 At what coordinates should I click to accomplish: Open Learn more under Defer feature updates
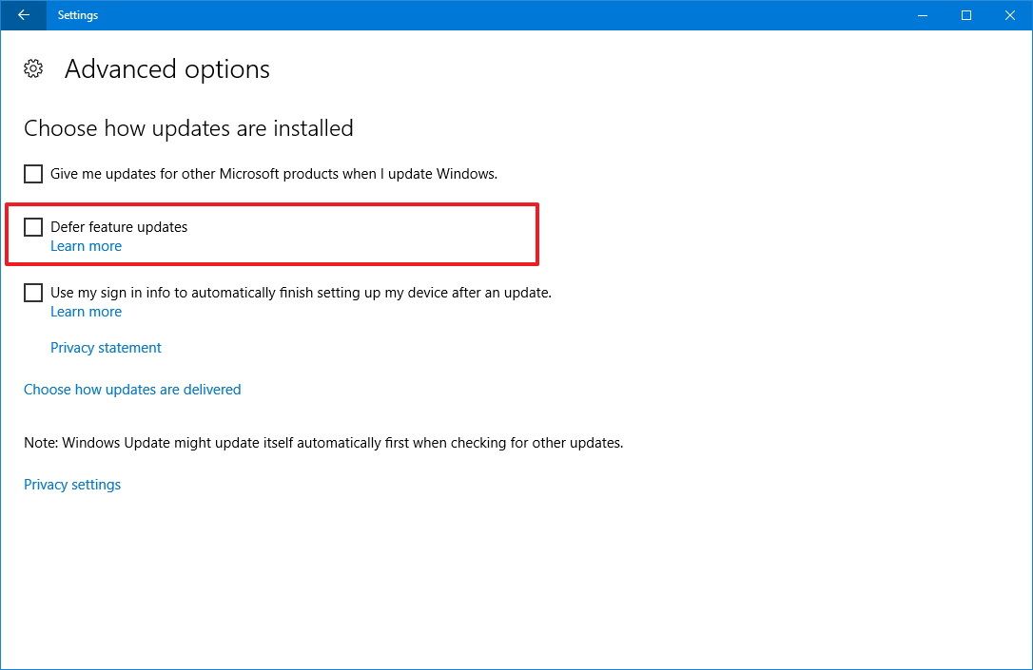(86, 245)
